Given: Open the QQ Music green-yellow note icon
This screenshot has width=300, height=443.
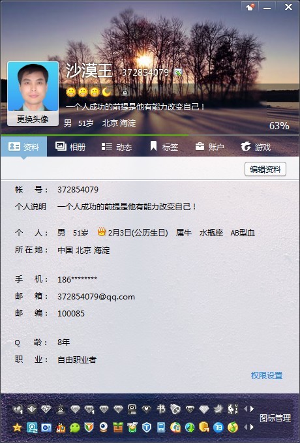Looking at the screenshot, I should 233,427.
